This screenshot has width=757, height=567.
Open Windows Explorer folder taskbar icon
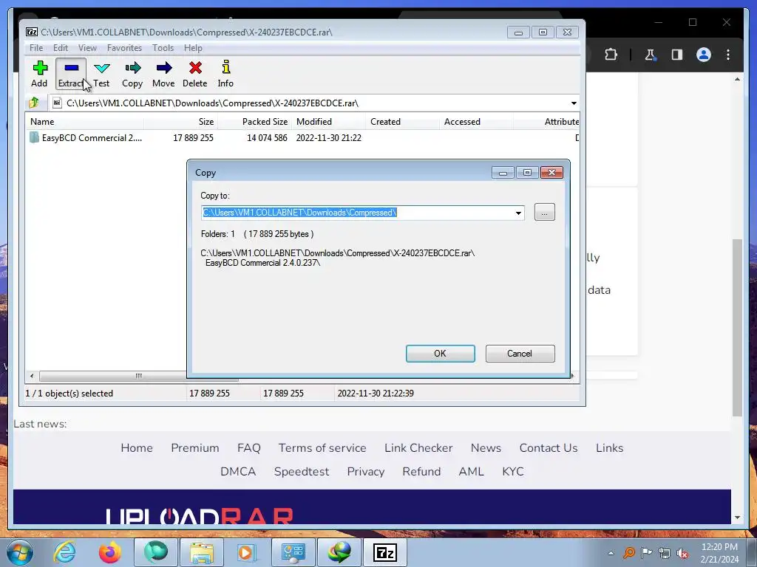tap(202, 552)
